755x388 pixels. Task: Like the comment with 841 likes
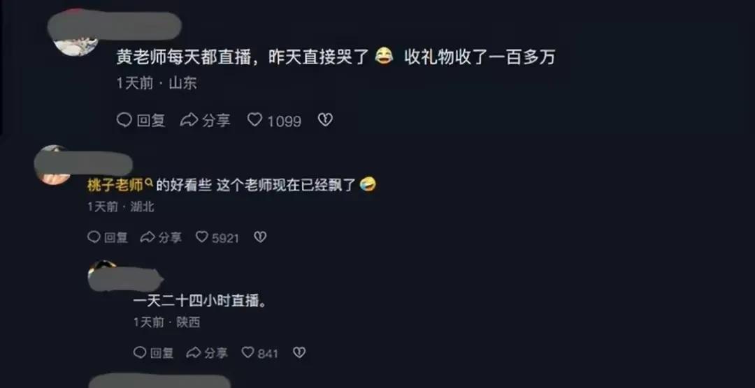click(259, 353)
